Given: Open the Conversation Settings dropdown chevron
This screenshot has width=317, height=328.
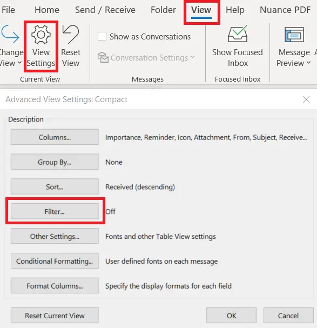Looking at the screenshot, I should pos(193,57).
